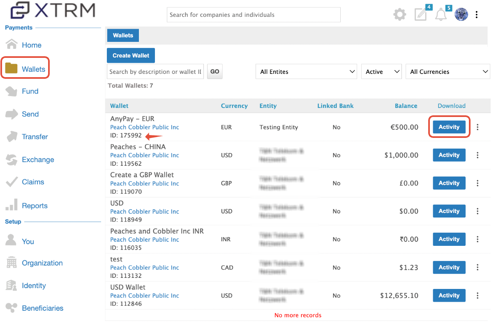
Task: Open the settings gear icon
Action: coord(399,15)
